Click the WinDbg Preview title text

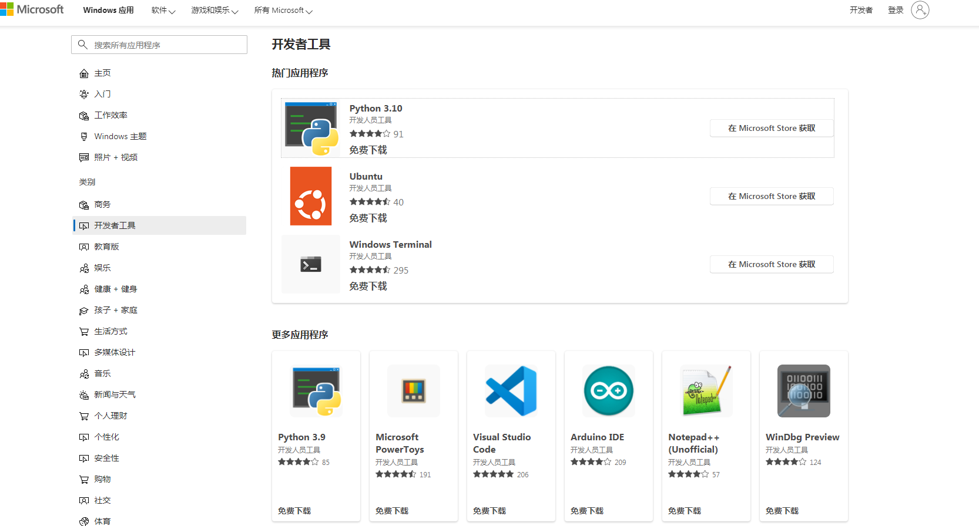(x=803, y=437)
